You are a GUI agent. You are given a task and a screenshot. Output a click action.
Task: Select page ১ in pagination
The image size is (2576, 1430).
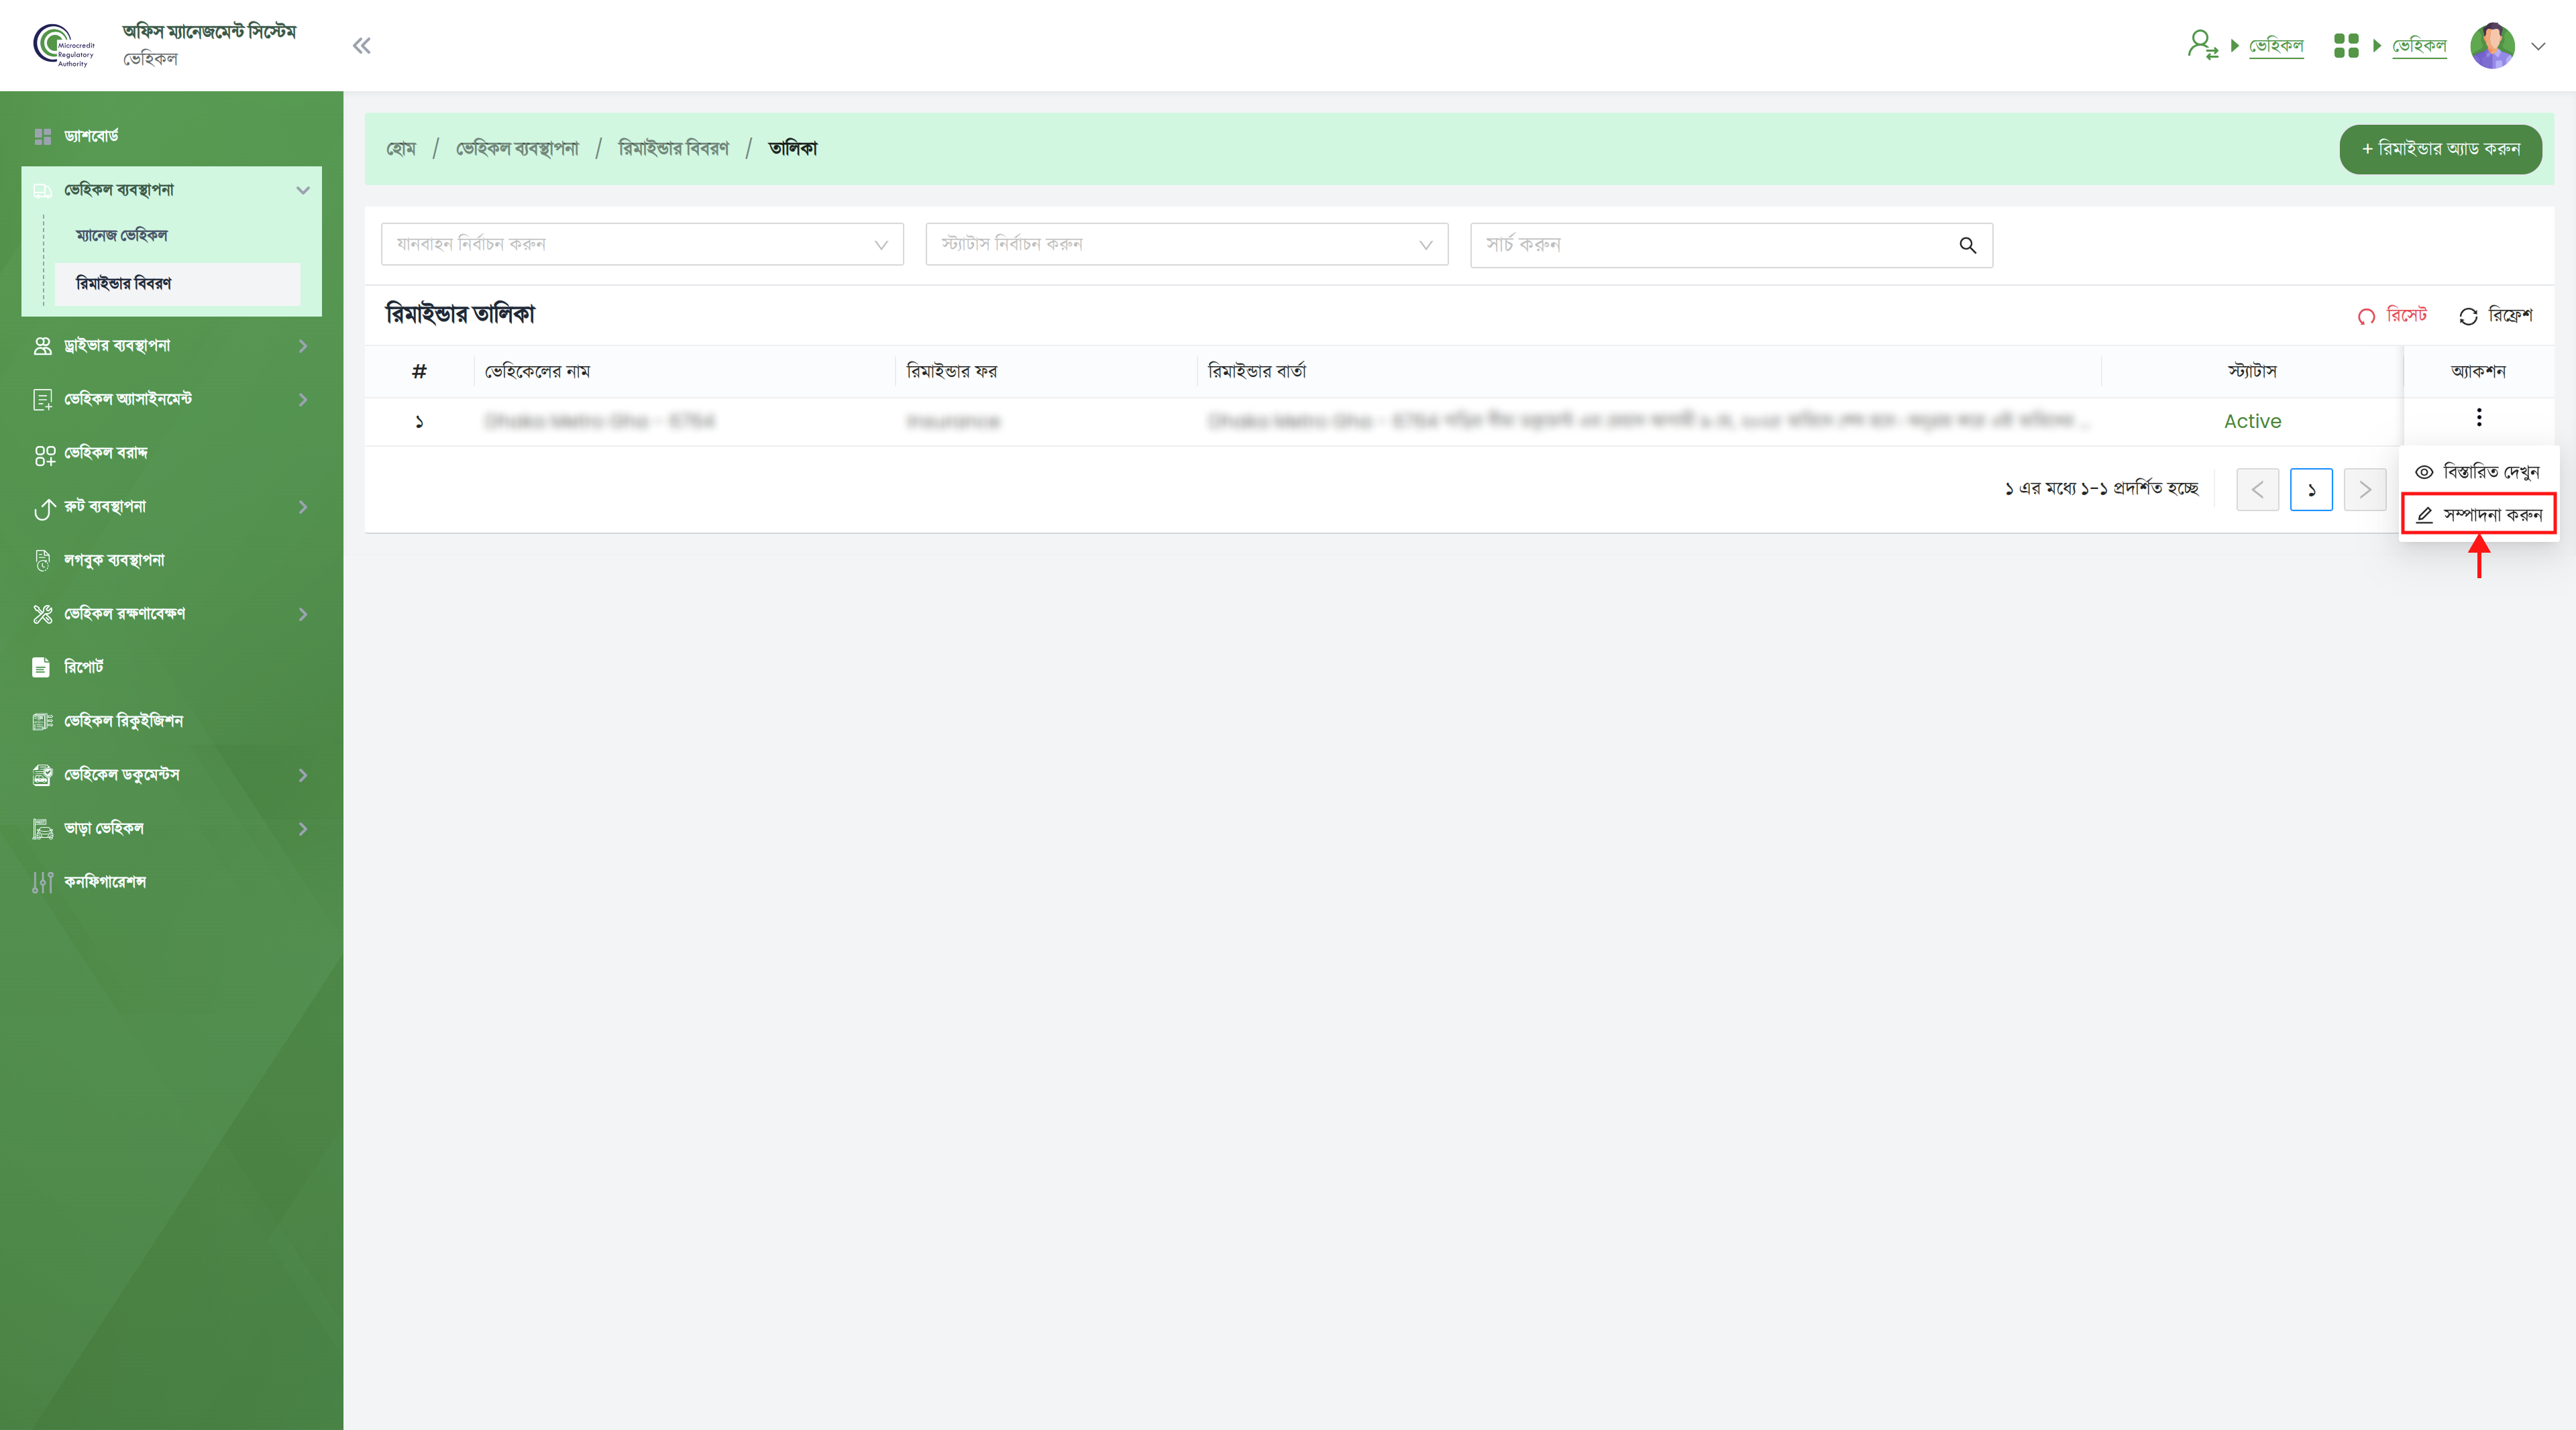point(2311,490)
